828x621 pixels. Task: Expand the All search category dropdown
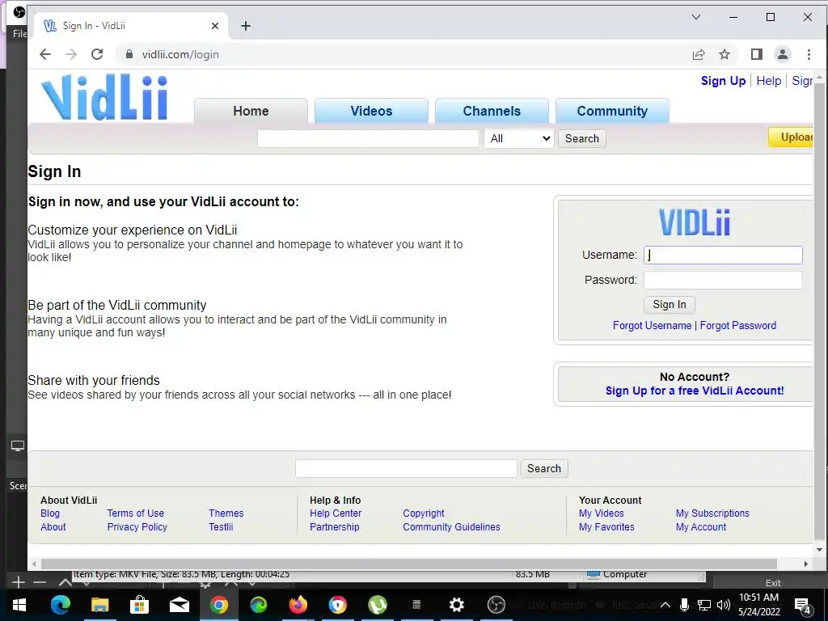518,138
